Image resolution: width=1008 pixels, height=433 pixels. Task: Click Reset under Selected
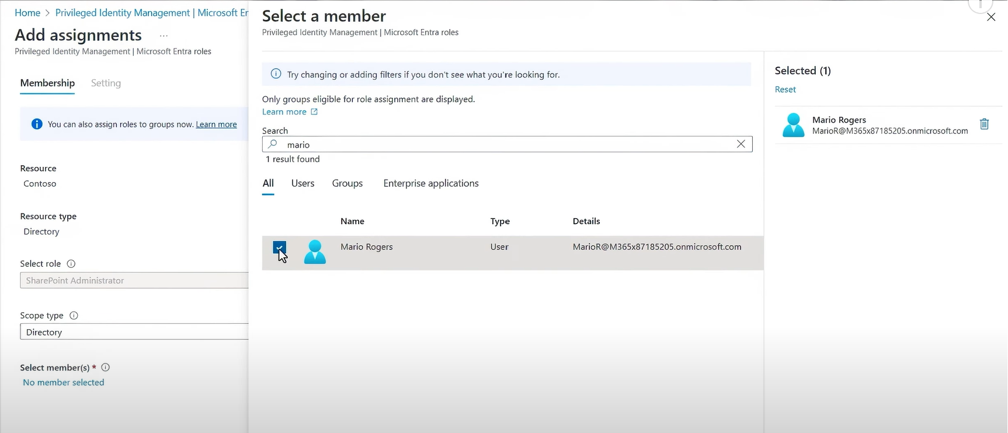click(x=785, y=89)
